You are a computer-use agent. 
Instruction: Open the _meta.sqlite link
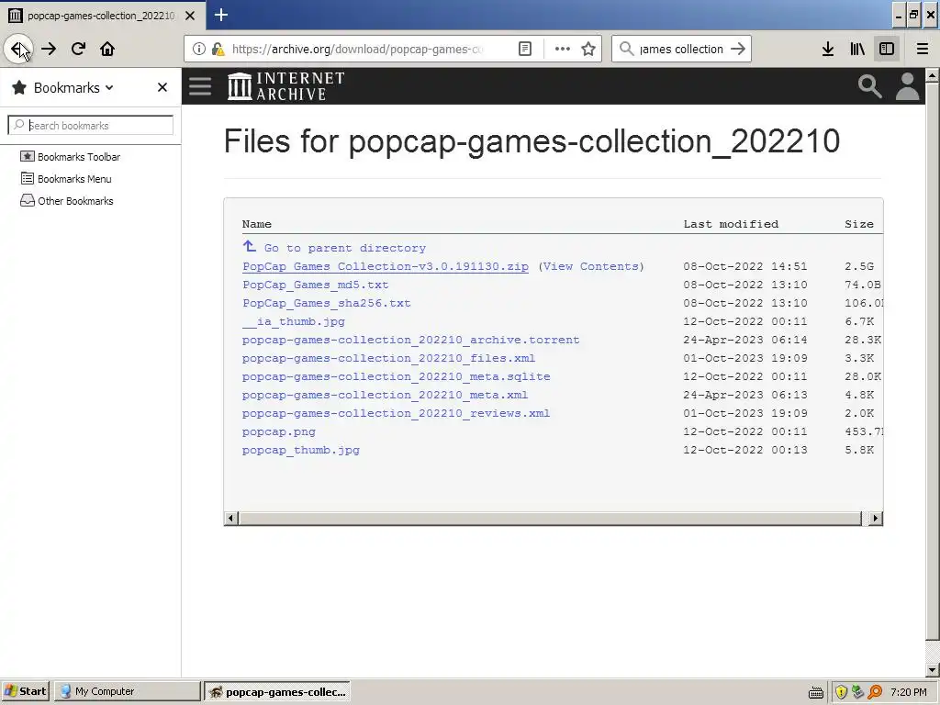[397, 376]
